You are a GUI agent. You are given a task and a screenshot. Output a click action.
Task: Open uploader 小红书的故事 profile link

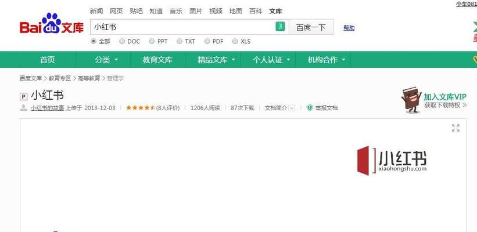[47, 108]
